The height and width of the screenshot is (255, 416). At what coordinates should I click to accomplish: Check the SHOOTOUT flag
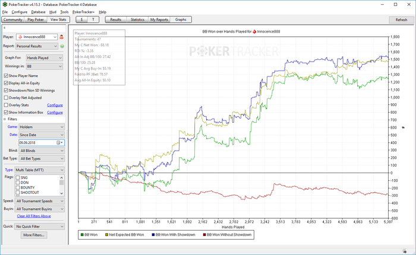coord(18,192)
